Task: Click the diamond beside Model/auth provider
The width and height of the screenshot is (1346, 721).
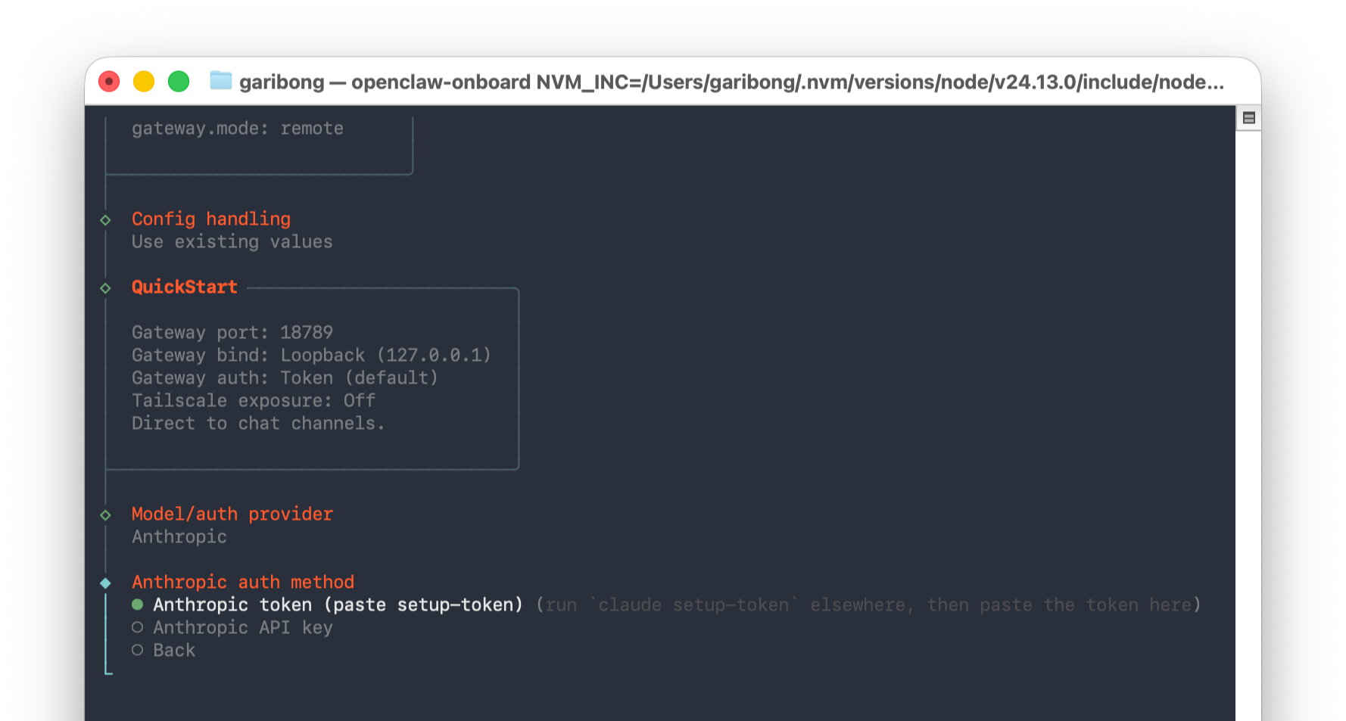Action: pyautogui.click(x=105, y=515)
